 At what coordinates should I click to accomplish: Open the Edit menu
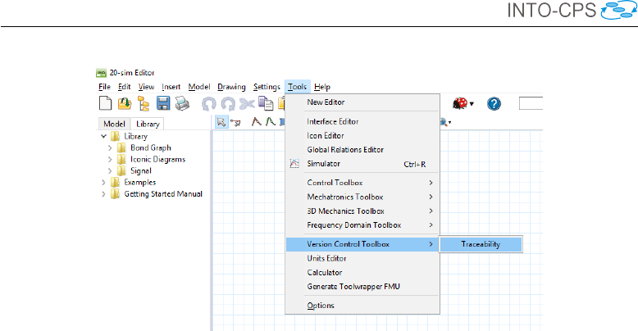coord(124,87)
